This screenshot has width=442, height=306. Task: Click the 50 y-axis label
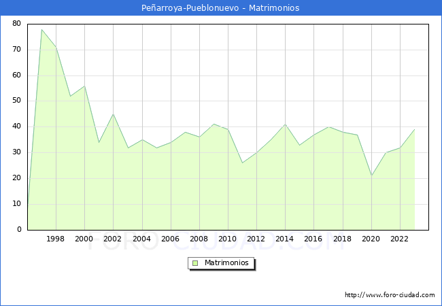click(x=16, y=101)
